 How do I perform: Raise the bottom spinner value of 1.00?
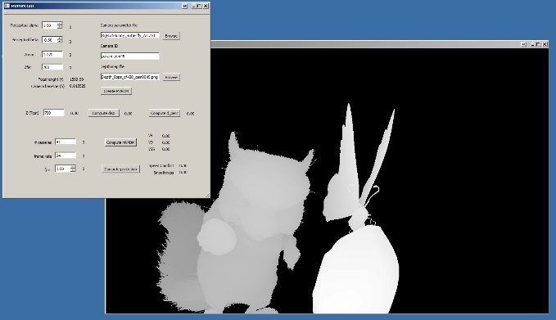click(73, 167)
